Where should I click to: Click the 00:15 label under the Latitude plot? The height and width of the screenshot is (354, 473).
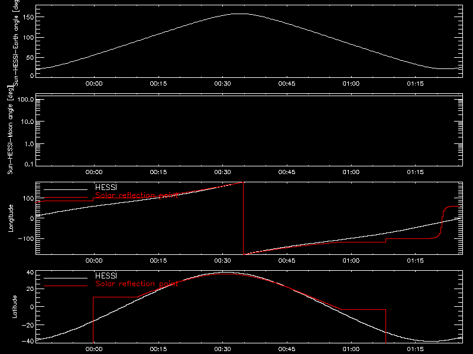[158, 349]
